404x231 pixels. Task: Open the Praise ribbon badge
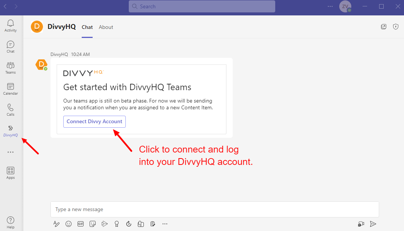point(117,224)
